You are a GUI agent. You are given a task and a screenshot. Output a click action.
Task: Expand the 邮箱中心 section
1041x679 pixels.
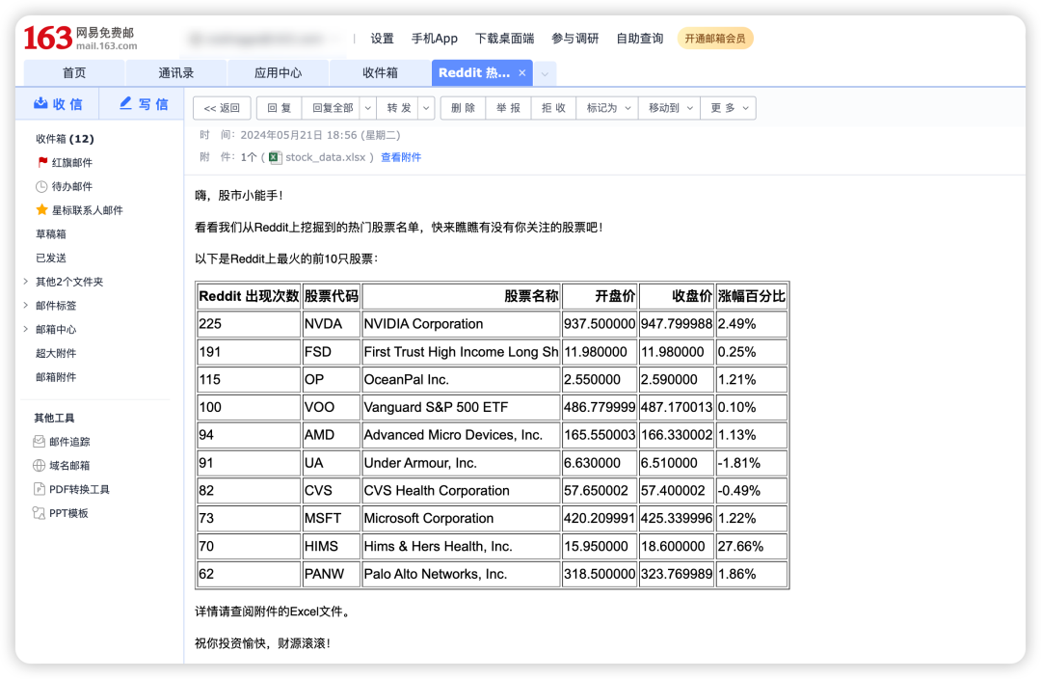[25, 330]
